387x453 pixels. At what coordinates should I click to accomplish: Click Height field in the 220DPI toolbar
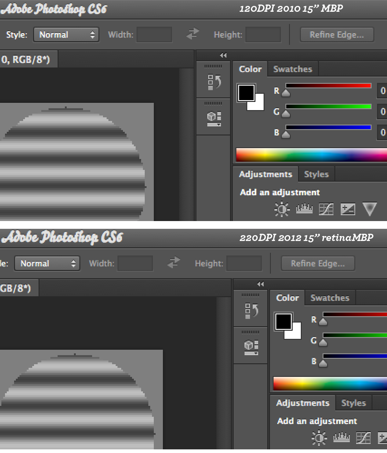[244, 264]
